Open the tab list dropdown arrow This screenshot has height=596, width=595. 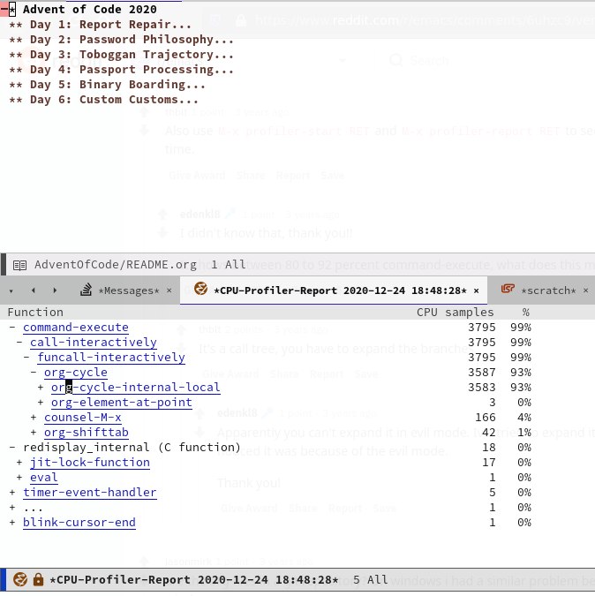(x=11, y=291)
